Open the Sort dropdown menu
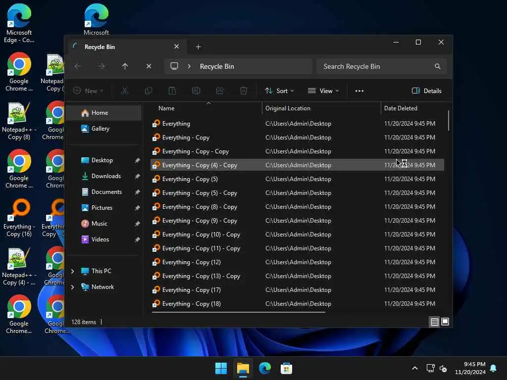 click(x=279, y=91)
